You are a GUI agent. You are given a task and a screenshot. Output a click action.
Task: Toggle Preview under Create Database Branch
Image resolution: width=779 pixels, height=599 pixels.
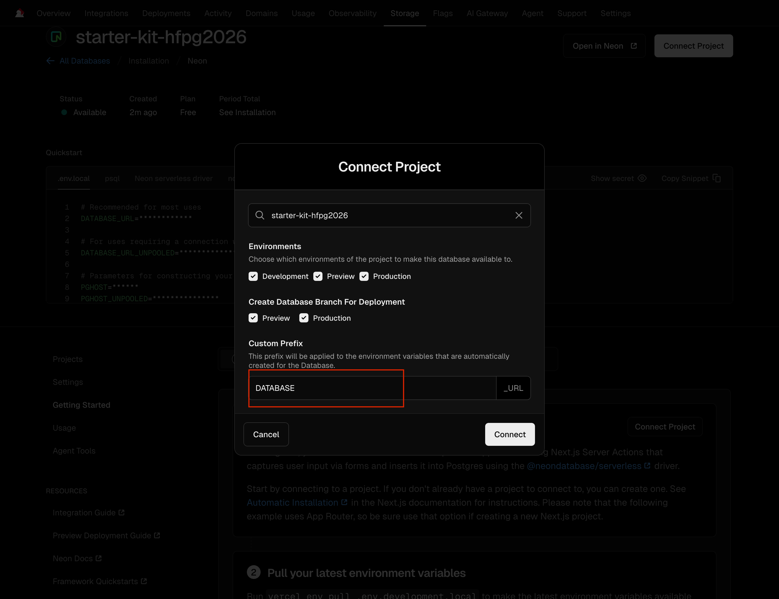pos(253,318)
